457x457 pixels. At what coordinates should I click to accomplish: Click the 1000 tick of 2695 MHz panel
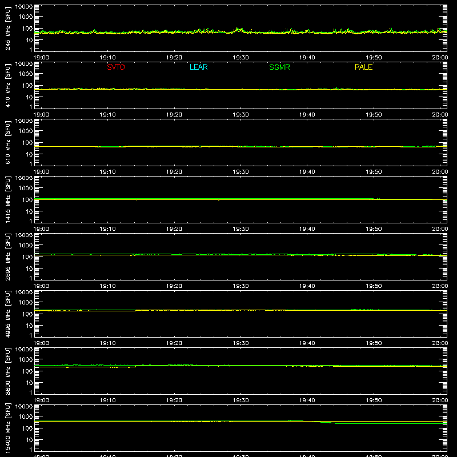click(x=26, y=245)
